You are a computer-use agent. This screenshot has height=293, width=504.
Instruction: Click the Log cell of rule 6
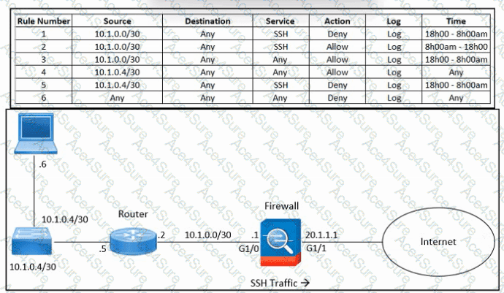tap(394, 96)
